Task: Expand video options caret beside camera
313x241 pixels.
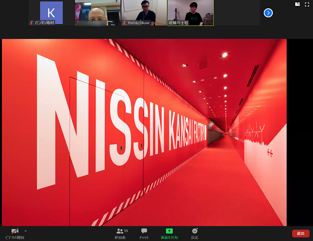Action: pyautogui.click(x=25, y=231)
